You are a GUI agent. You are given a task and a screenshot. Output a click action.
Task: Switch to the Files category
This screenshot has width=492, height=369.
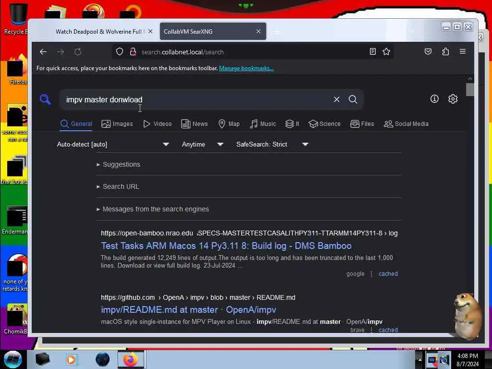(362, 124)
